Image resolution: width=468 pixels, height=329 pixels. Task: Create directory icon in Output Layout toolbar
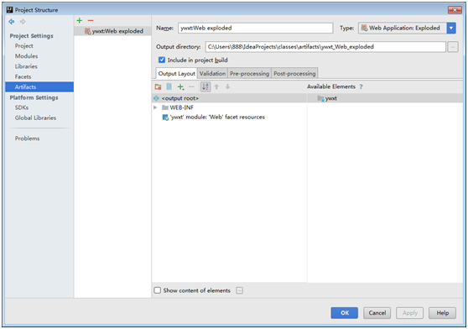point(158,87)
